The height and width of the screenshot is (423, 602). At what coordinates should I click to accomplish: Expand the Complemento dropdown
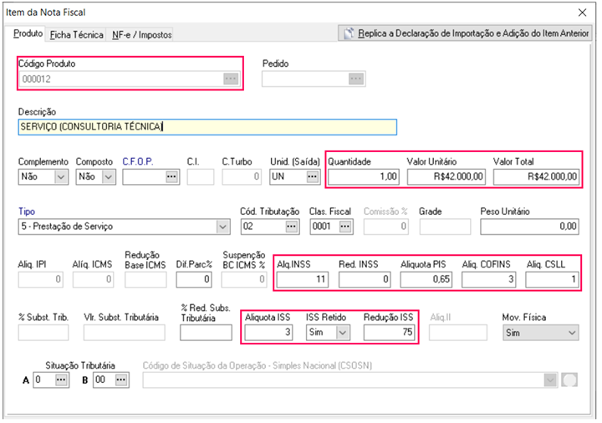tap(60, 177)
